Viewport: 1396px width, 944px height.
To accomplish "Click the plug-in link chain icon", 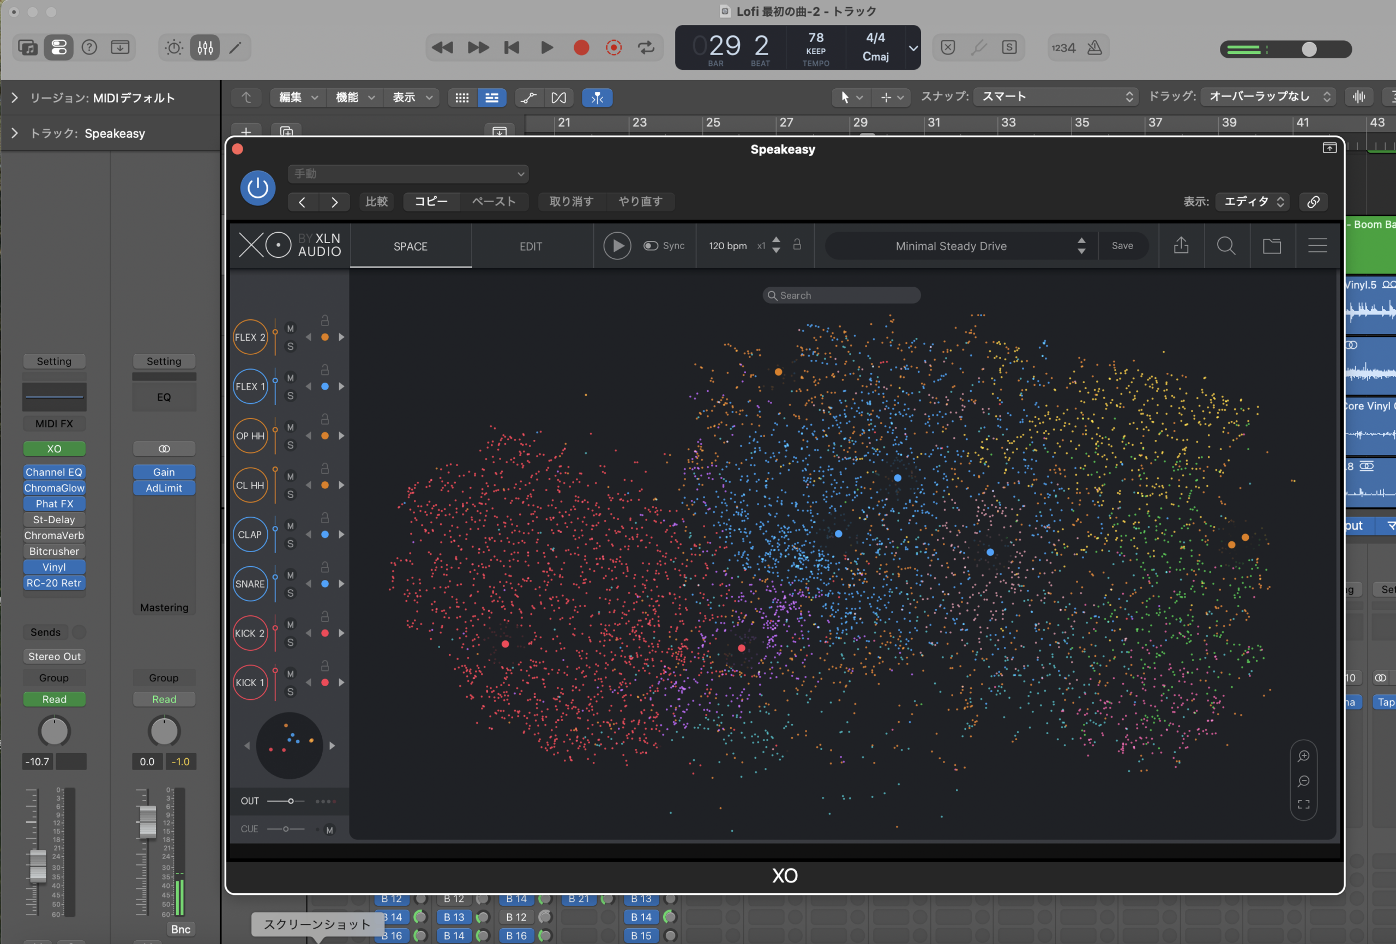I will tap(1313, 202).
